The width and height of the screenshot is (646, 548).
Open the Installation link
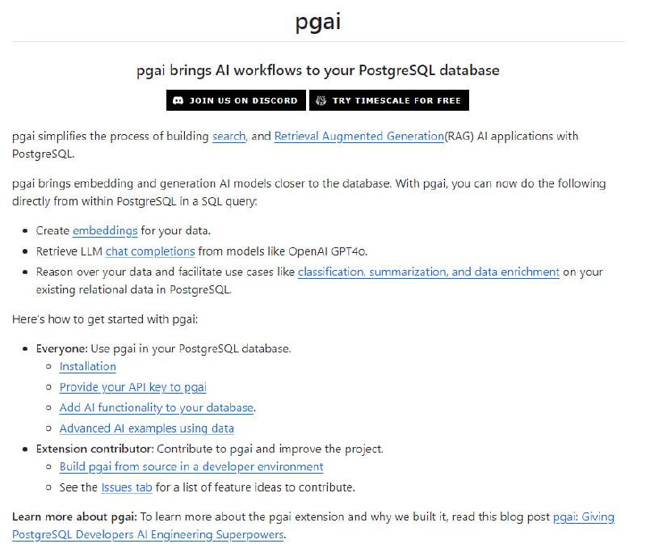(87, 366)
